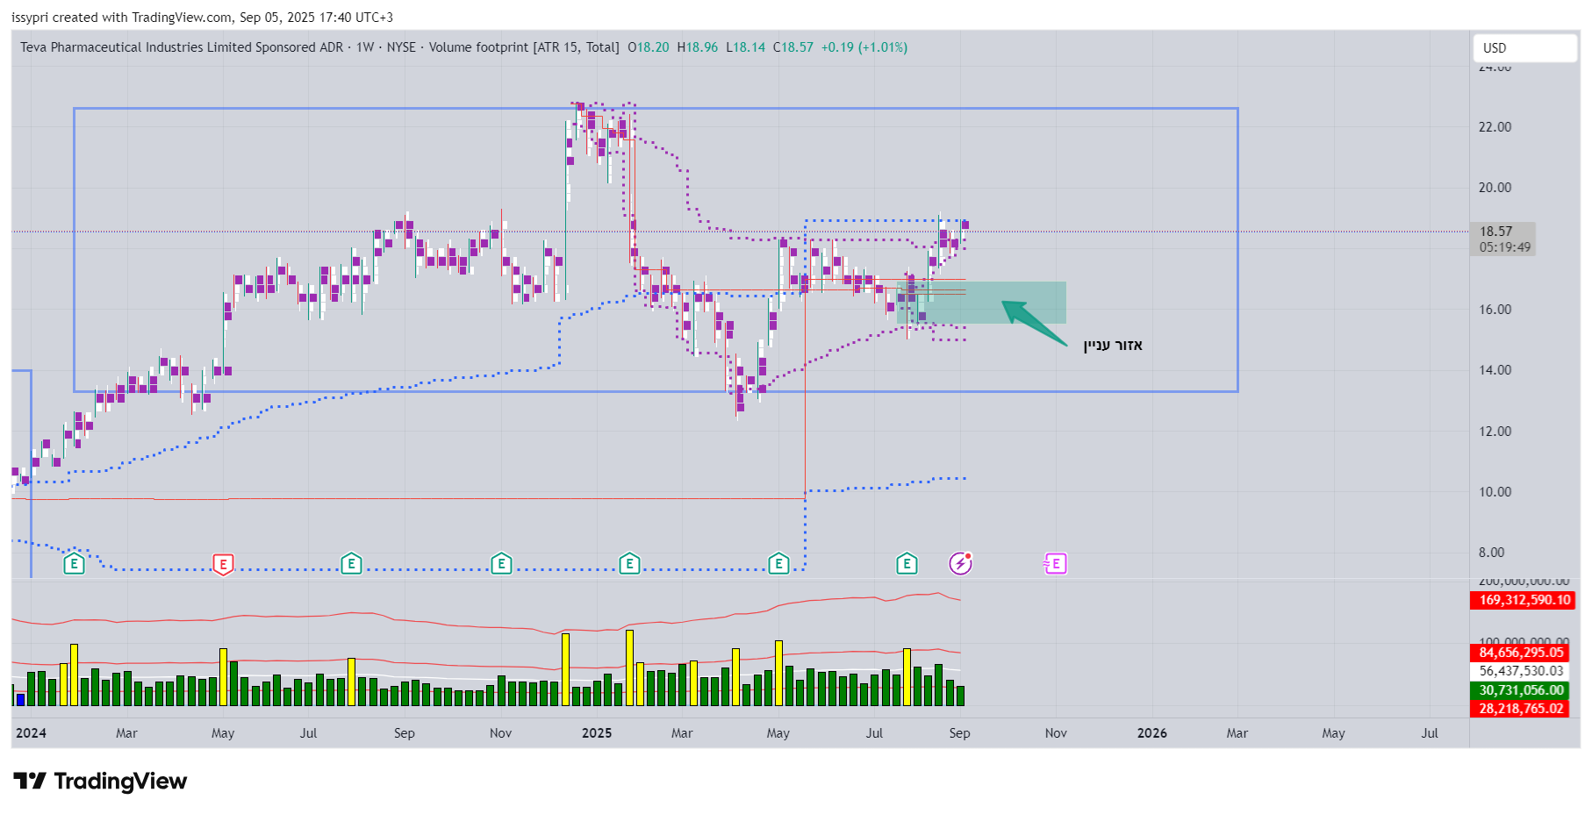This screenshot has height=814, width=1592.
Task: Click the 20.00 price scale label
Action: [x=1495, y=188]
